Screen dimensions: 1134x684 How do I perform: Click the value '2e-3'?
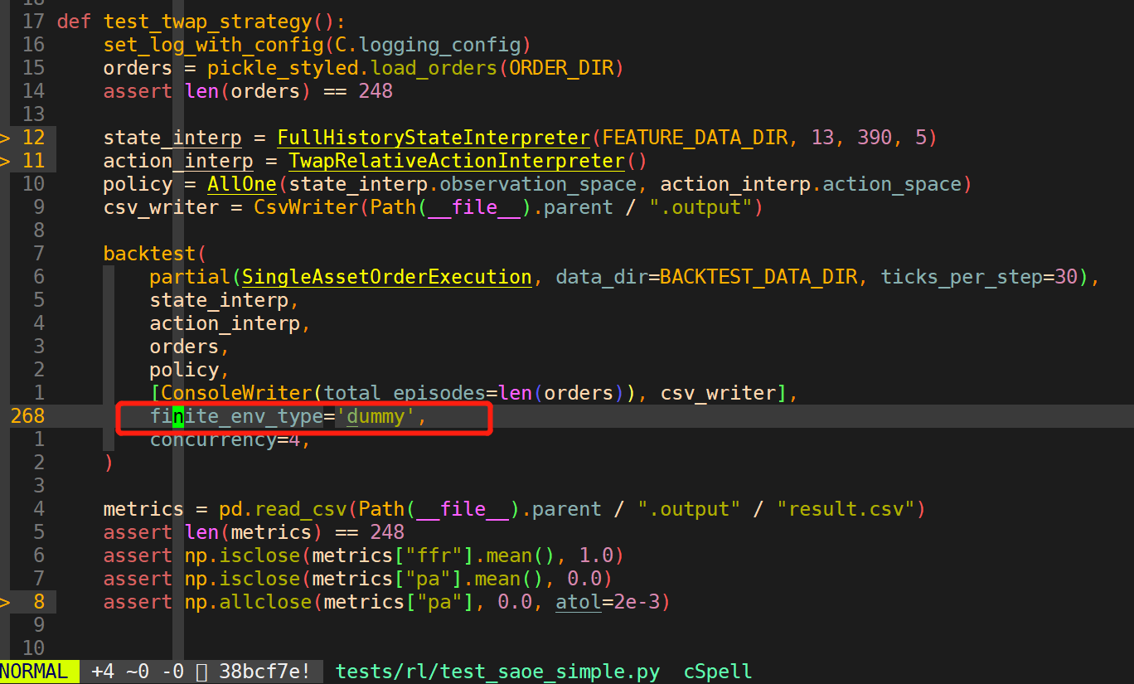[x=636, y=601]
